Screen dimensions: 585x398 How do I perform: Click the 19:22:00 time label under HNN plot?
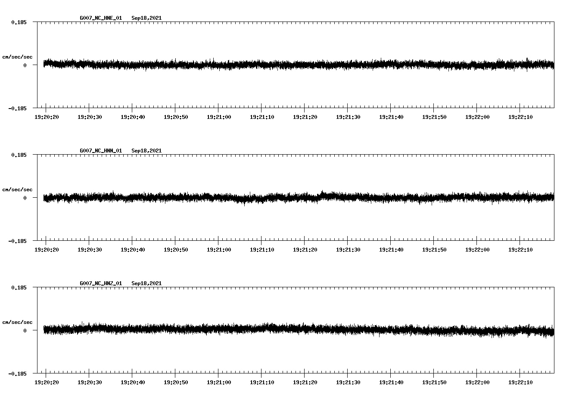pyautogui.click(x=477, y=249)
